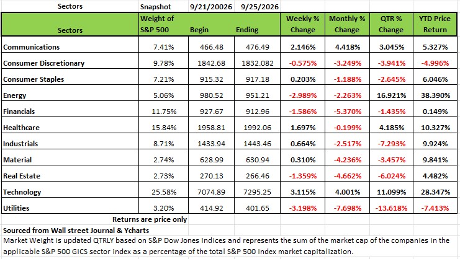Click the Returns are price only note
Image resolution: width=460 pixels, height=259 pixels.
pos(150,219)
